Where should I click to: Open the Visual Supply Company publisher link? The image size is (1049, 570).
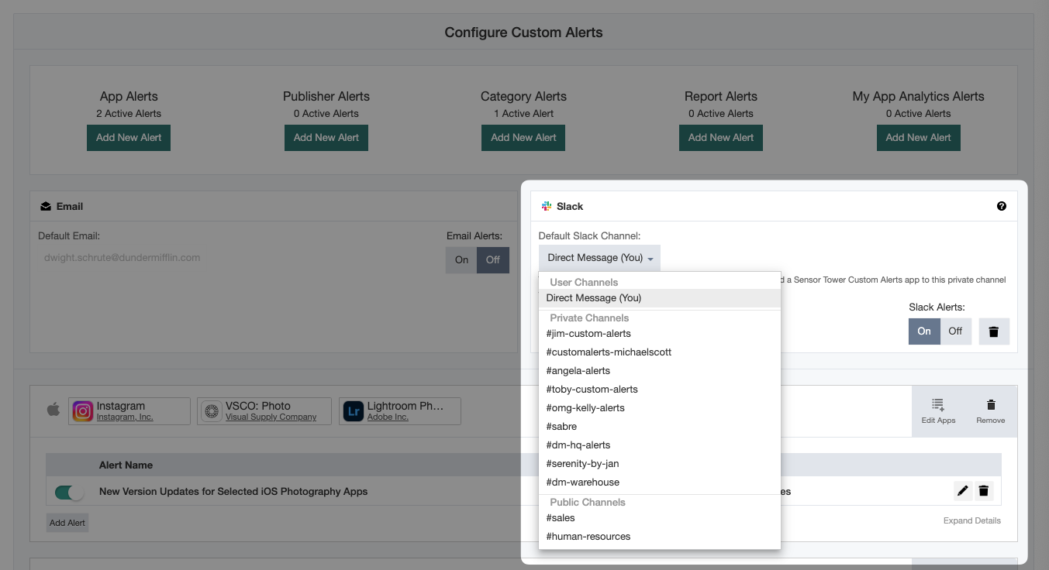click(x=271, y=417)
